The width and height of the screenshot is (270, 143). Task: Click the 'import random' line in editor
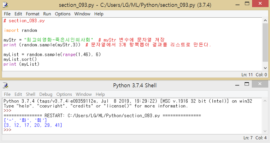pyautogui.click(x=20, y=30)
